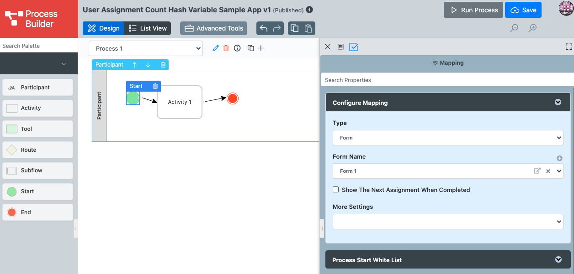Open Form 1 in new window icon
The image size is (574, 274).
537,171
